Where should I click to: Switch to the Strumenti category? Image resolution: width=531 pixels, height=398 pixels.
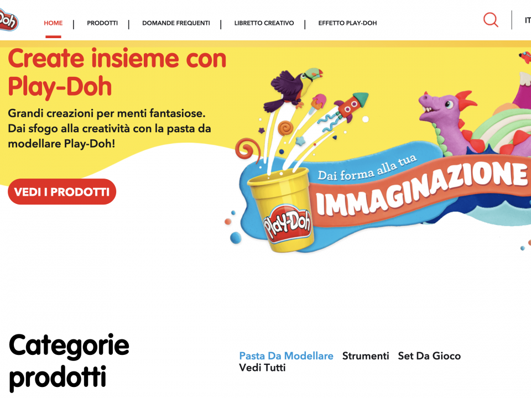366,355
